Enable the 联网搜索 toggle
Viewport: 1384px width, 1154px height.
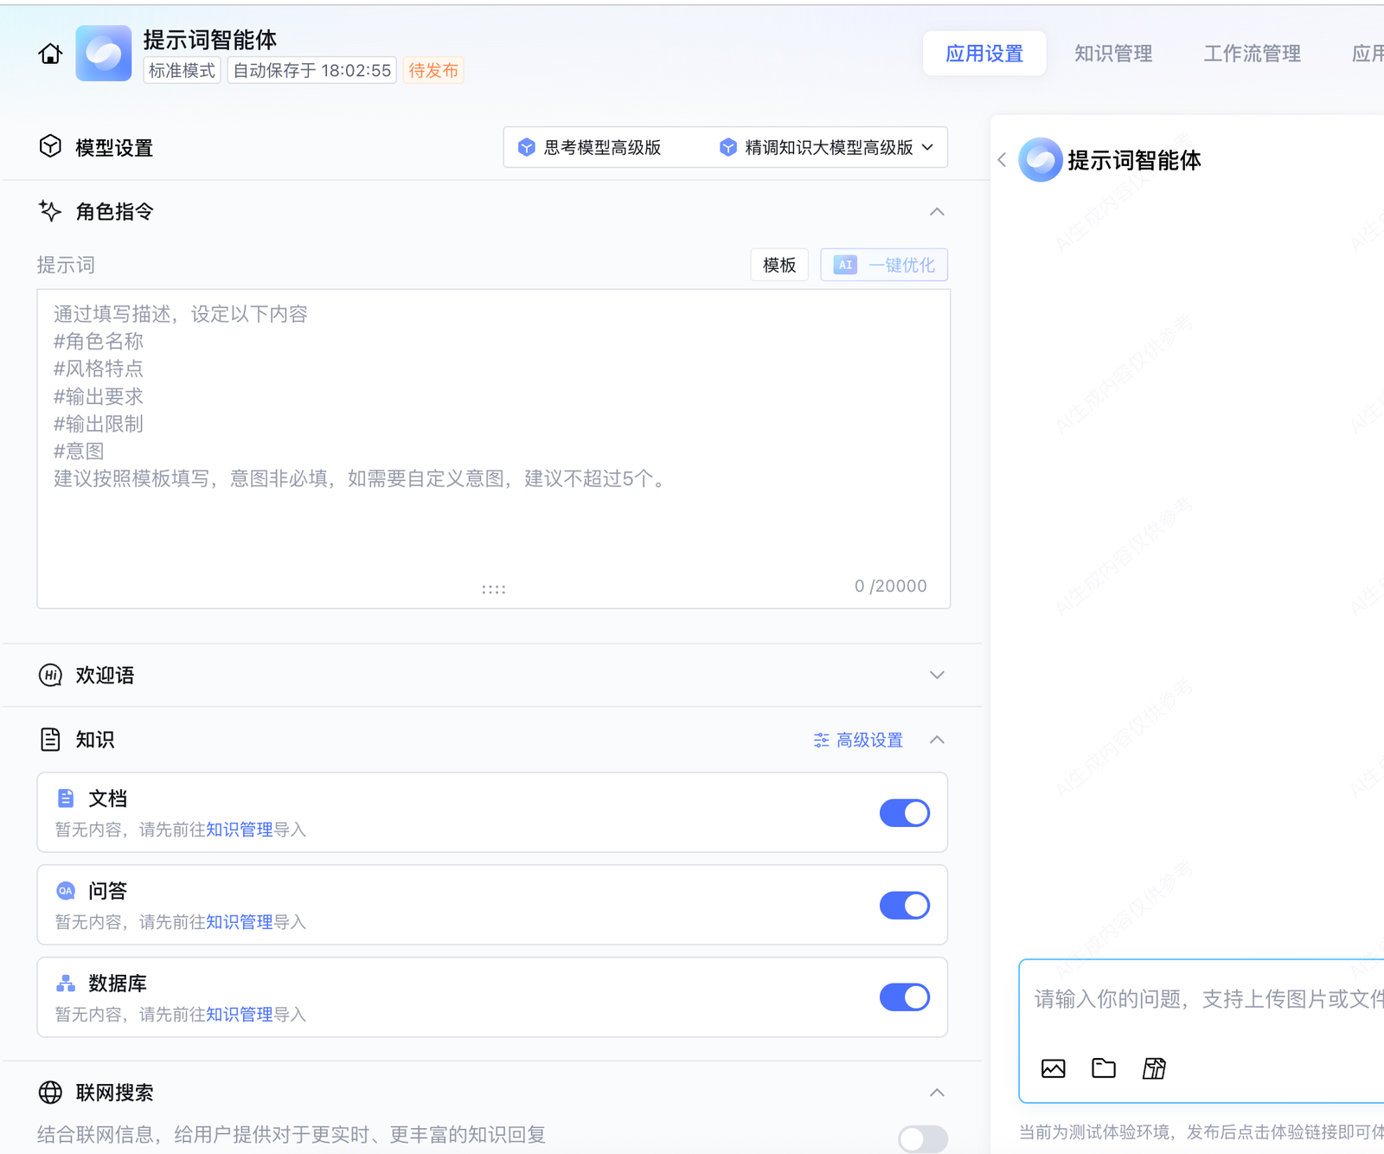922,1138
